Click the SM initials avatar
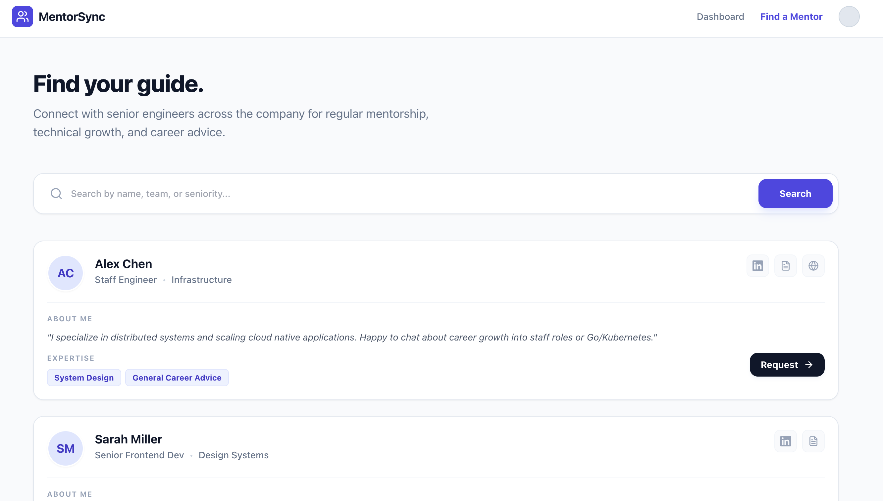Screen dimensions: 883x501 [66, 449]
